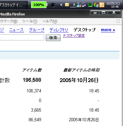Click the 最新アイテムの時刻 column header
The width and height of the screenshot is (123, 126).
click(x=81, y=70)
